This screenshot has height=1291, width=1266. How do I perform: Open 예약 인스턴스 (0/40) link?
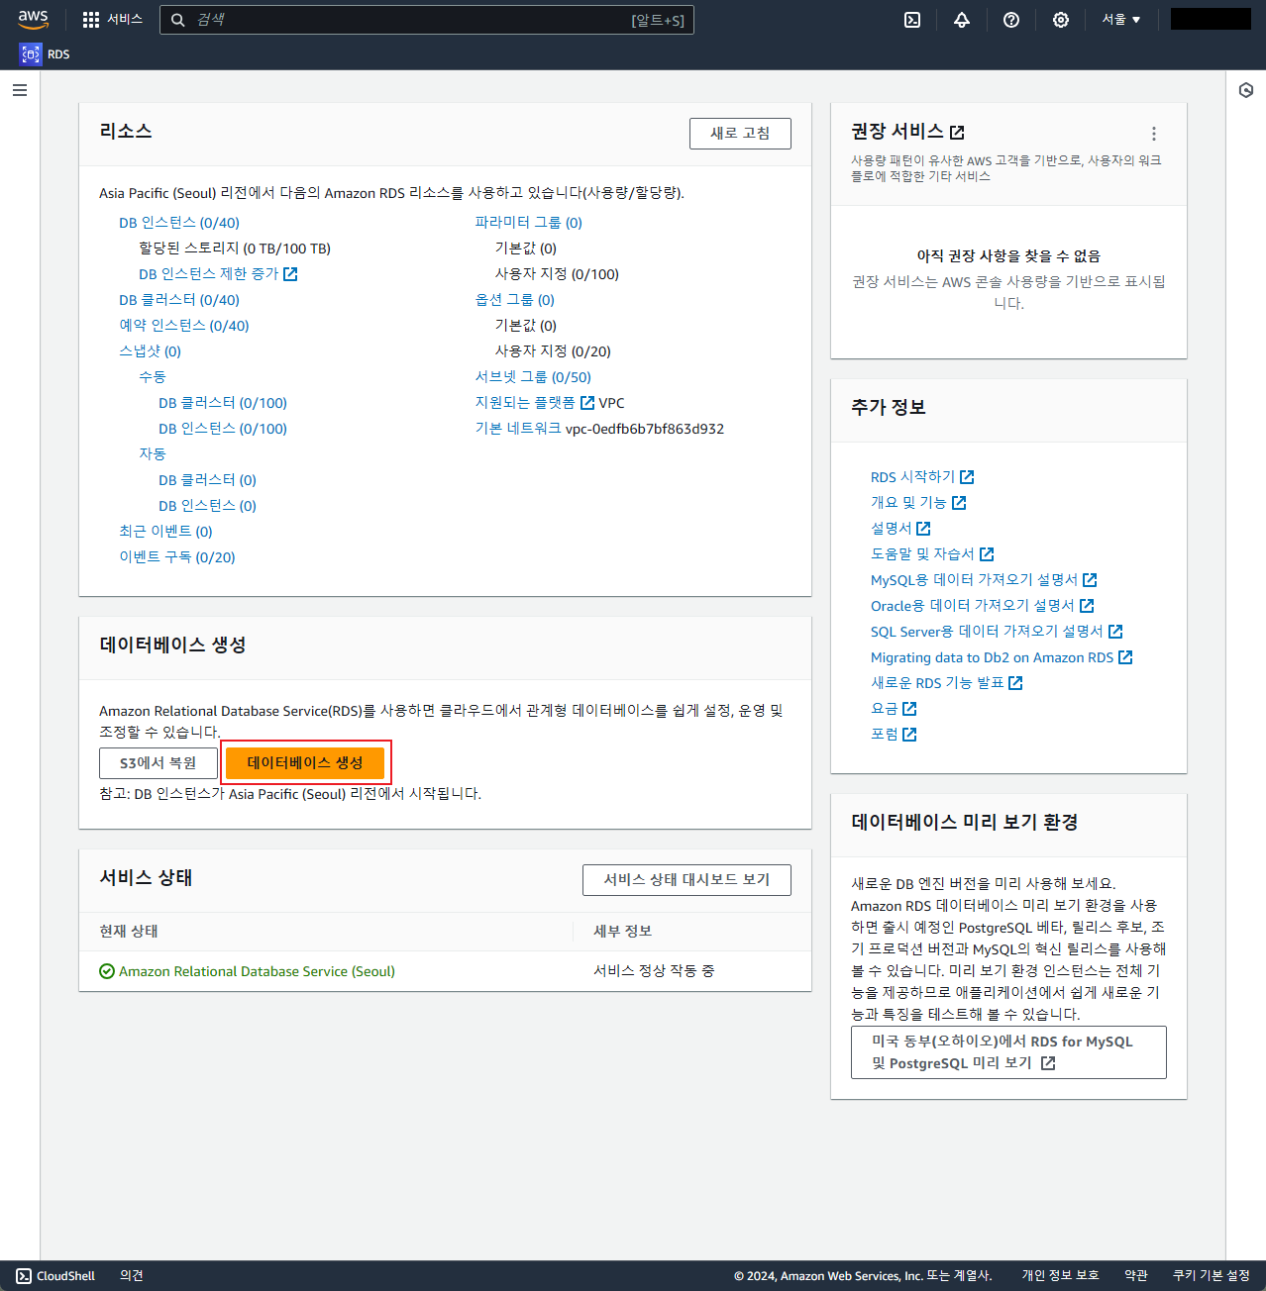pos(184,326)
